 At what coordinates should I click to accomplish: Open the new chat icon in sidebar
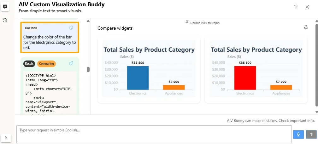coord(5,6)
